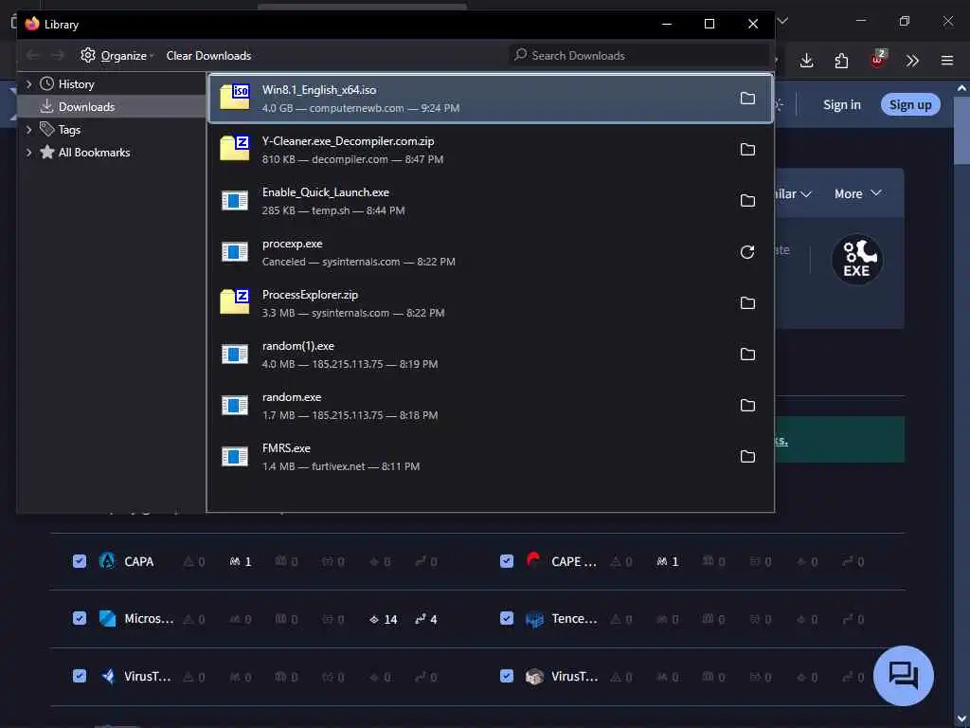Select the Enable_Quick_Launch.exe download entry
This screenshot has height=728, width=970.
491,201
